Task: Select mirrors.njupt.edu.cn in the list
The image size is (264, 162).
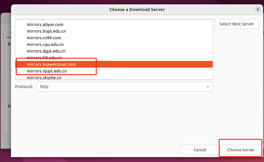Action: 47,71
